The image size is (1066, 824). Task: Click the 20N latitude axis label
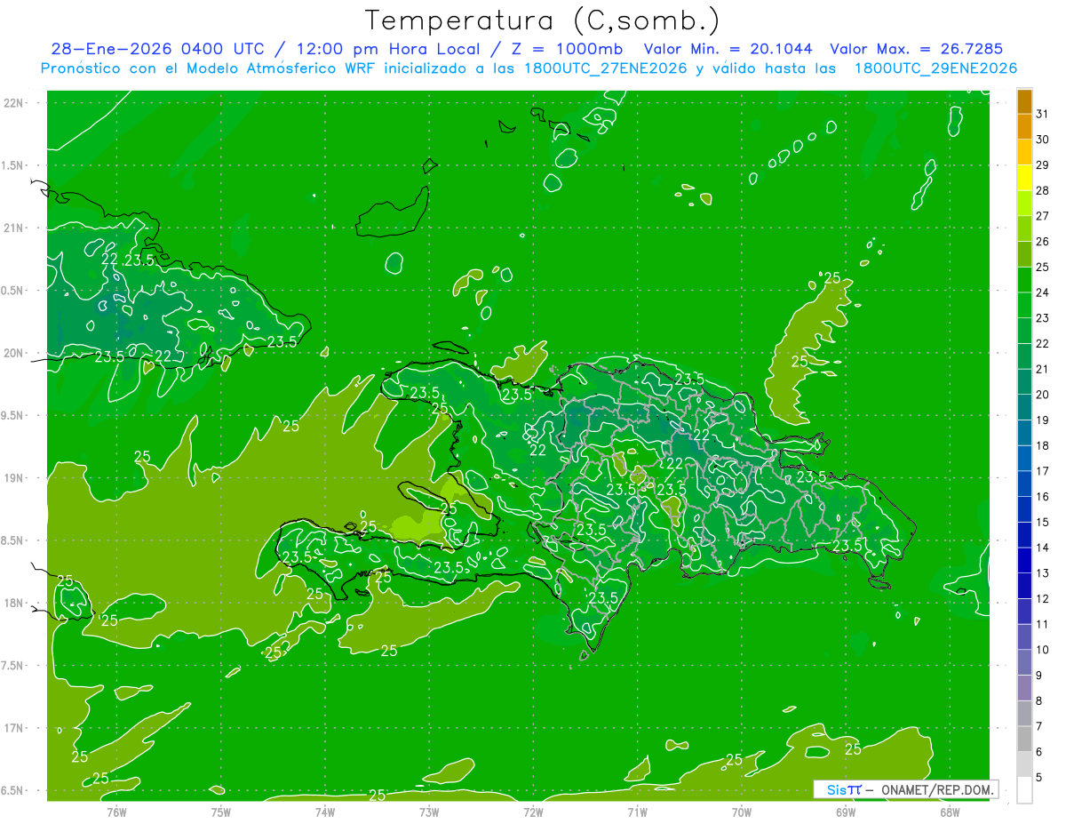click(15, 353)
